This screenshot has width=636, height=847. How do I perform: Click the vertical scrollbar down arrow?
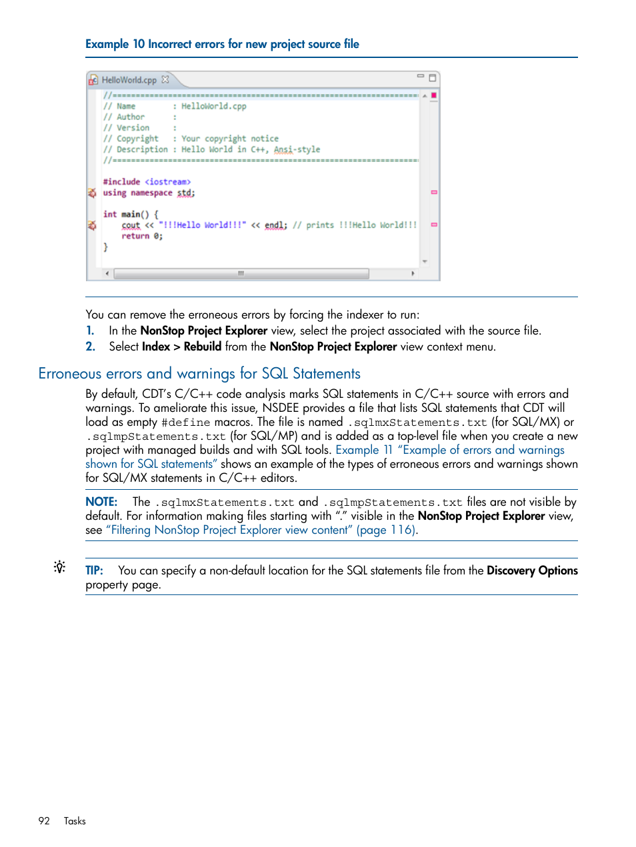(x=425, y=261)
